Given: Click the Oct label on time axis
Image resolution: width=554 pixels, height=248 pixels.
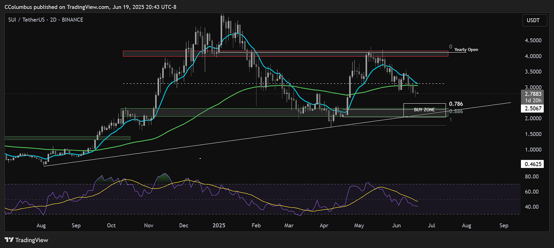Looking at the screenshot, I should [111, 226].
